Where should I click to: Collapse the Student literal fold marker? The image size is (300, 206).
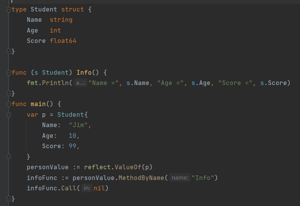click(9, 115)
